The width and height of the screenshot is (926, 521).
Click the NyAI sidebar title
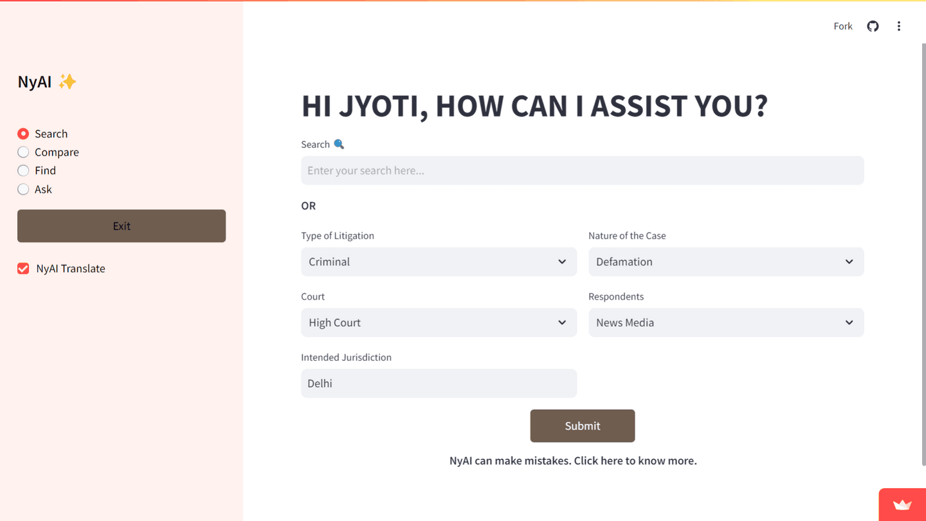(47, 82)
